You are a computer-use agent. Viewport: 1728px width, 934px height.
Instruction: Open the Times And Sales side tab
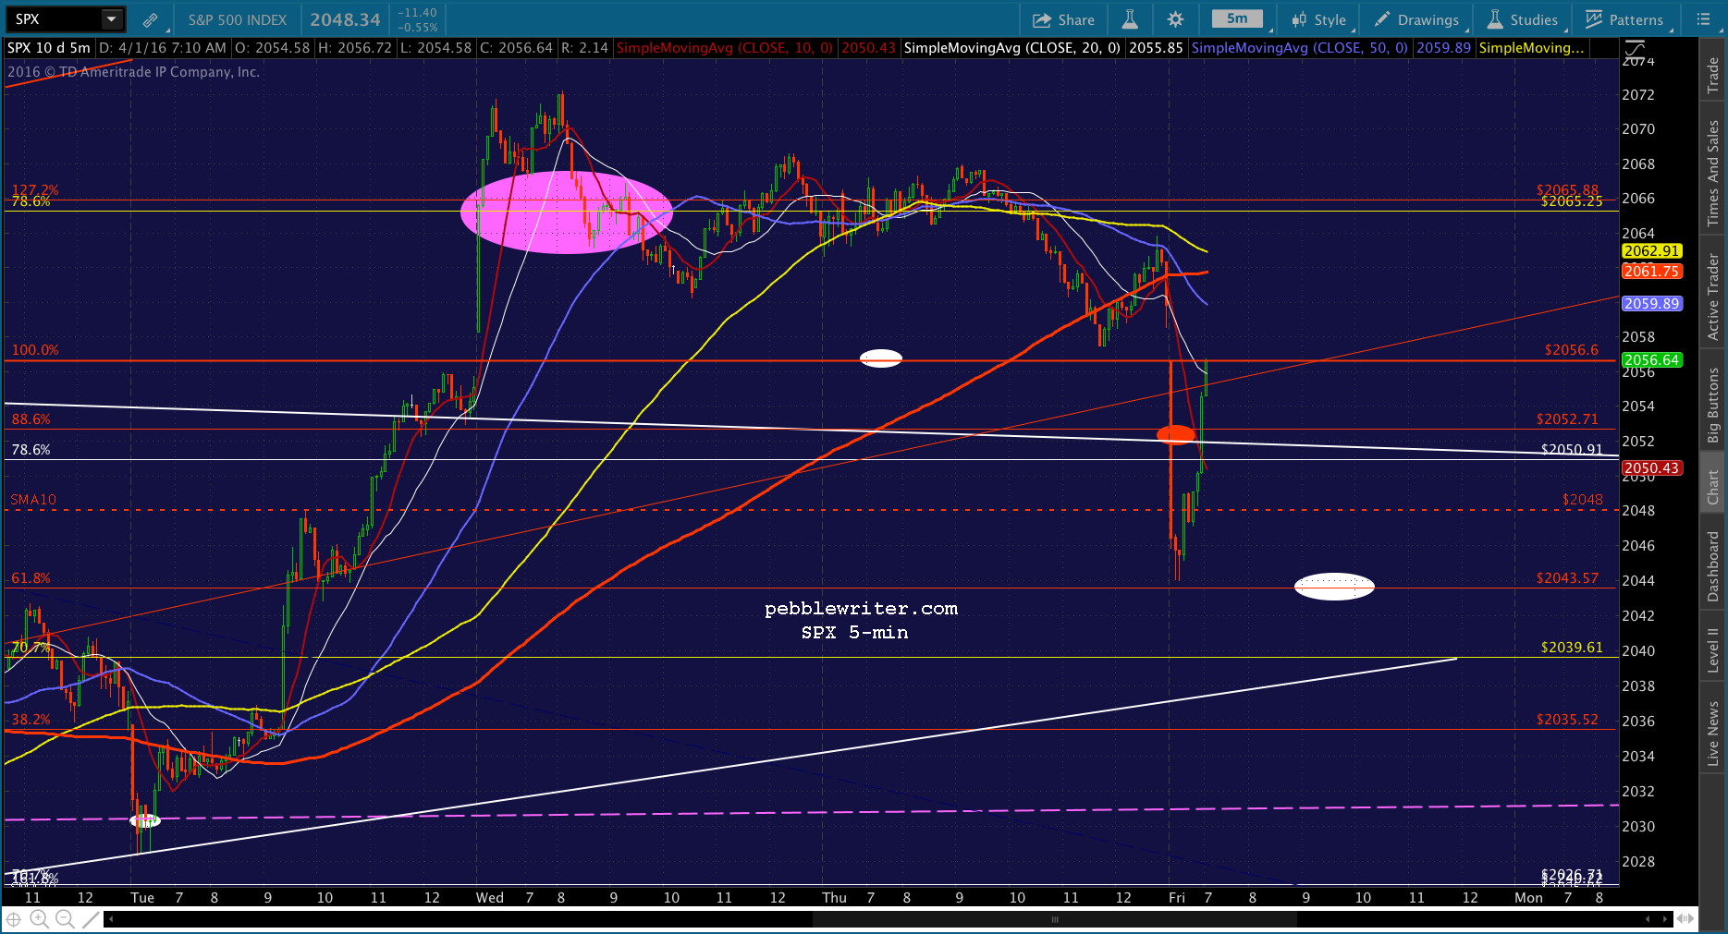coord(1713,174)
